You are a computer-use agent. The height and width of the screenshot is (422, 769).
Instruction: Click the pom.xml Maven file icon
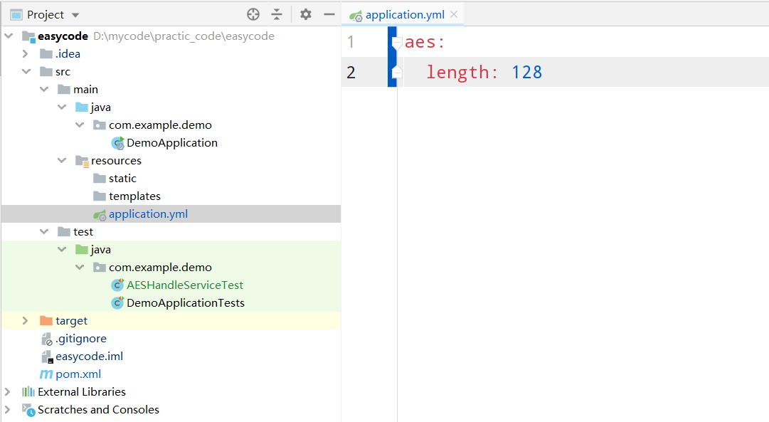(x=46, y=374)
